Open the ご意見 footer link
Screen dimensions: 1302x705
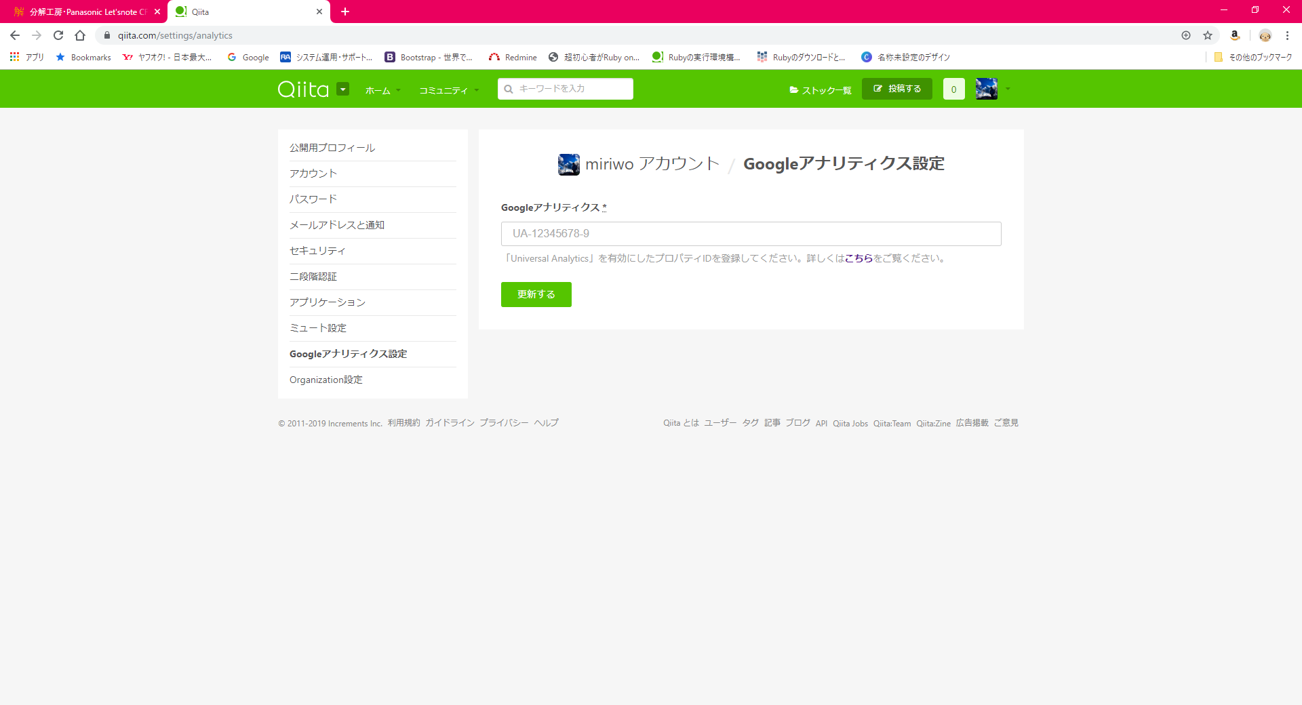[1006, 423]
